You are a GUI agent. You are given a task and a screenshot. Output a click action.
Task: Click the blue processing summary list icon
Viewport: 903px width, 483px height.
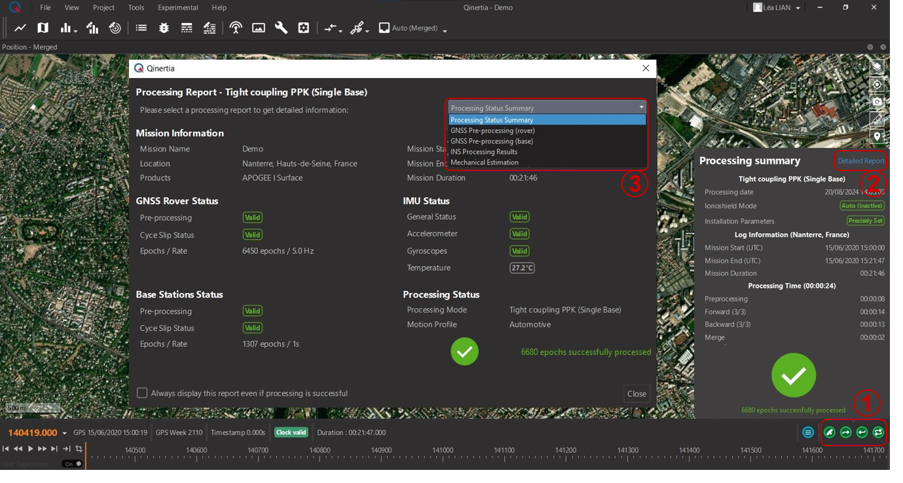(x=808, y=433)
